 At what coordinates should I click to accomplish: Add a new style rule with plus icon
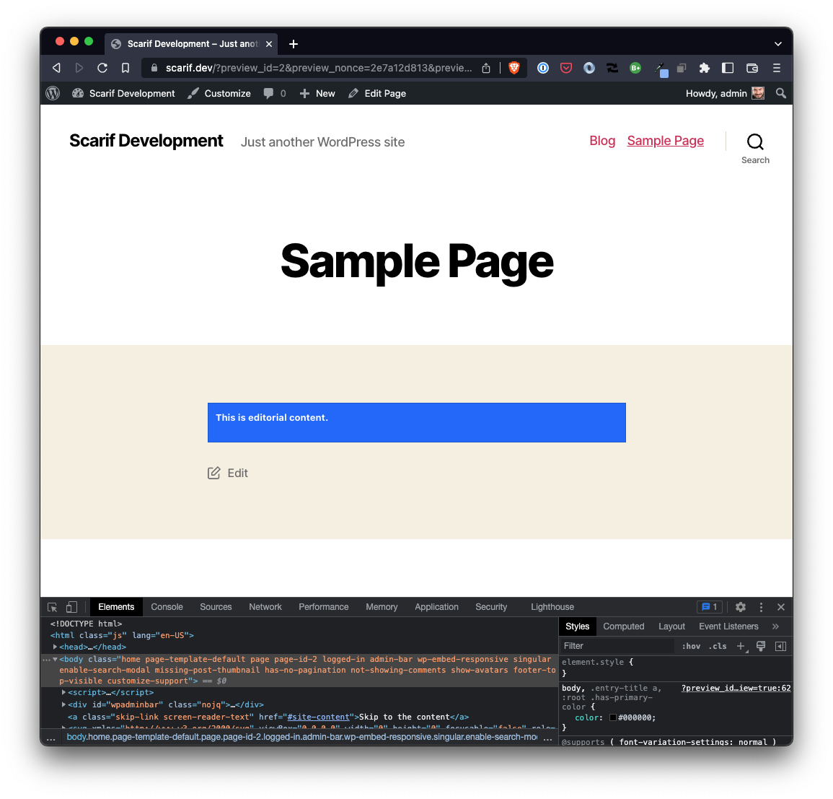pyautogui.click(x=741, y=646)
